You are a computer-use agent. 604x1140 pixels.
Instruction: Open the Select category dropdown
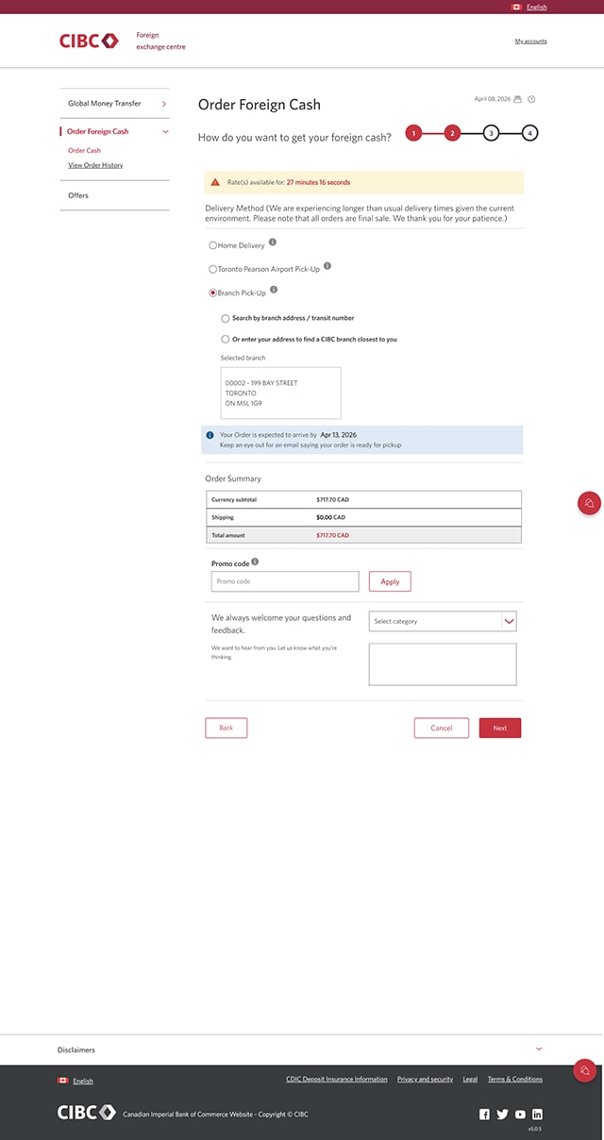click(x=443, y=621)
